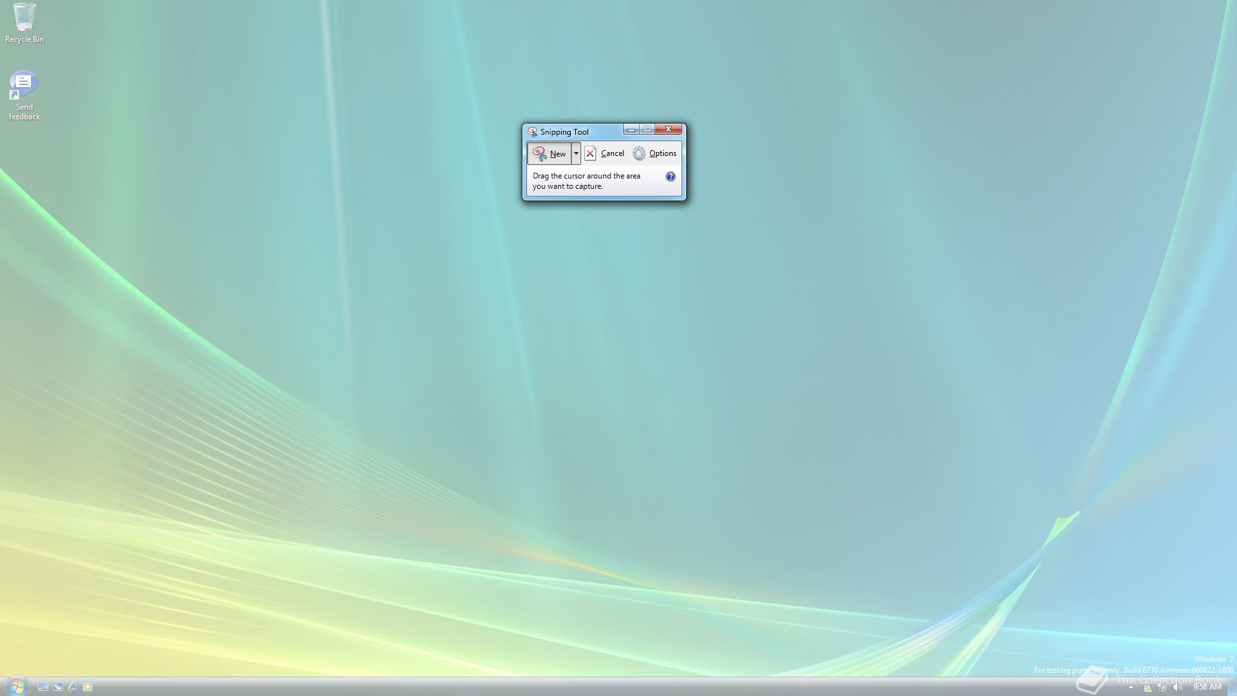Click the Switch between windows quick launch icon

(58, 687)
